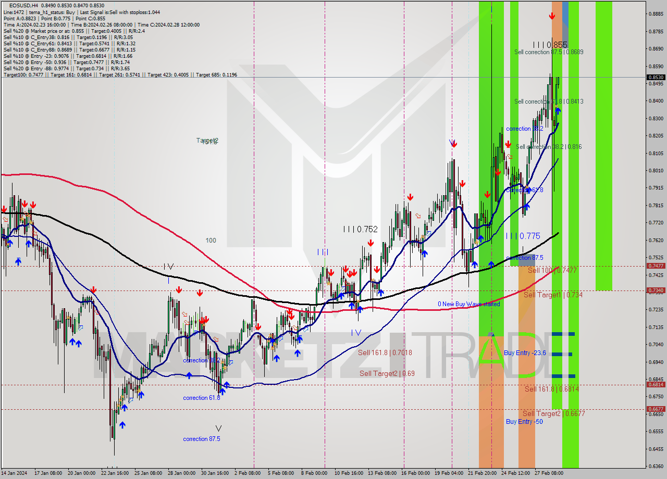This screenshot has width=667, height=479.
Task: Click the 0.6677 price level tag
Action: point(656,409)
